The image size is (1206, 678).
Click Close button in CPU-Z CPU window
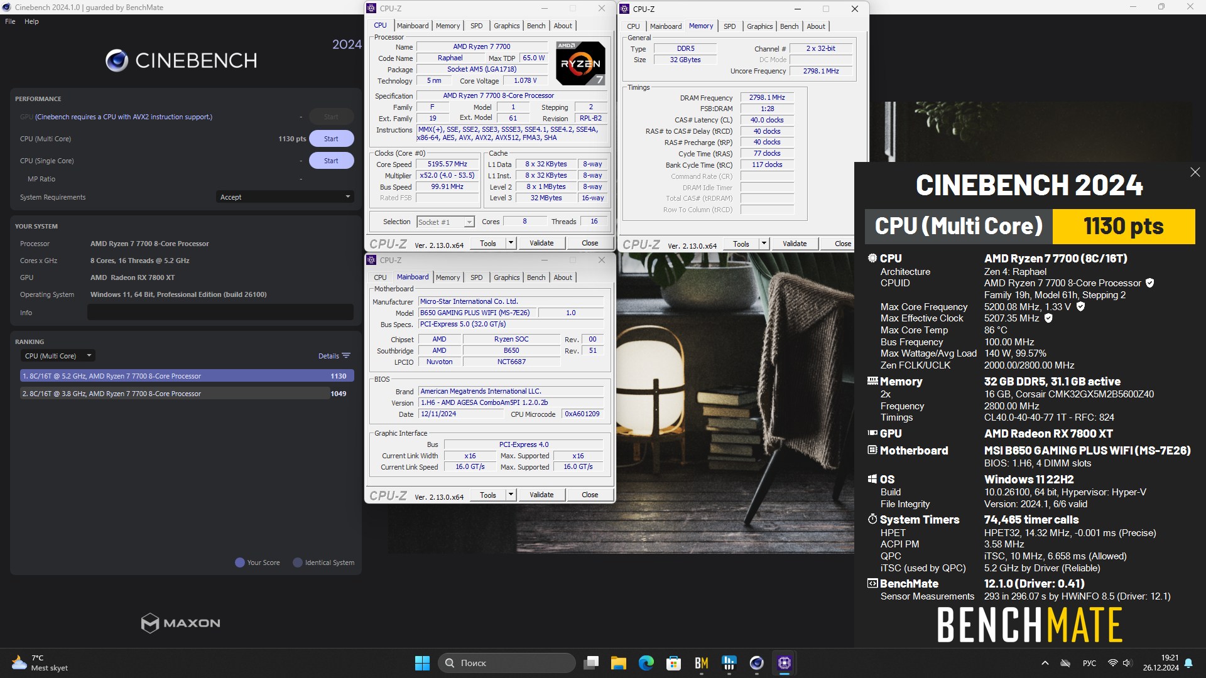pos(590,243)
